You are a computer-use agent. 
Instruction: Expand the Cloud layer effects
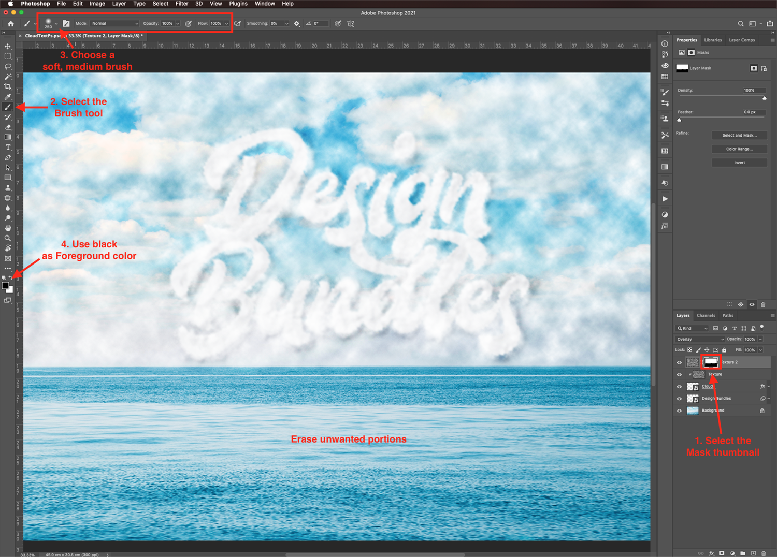769,387
